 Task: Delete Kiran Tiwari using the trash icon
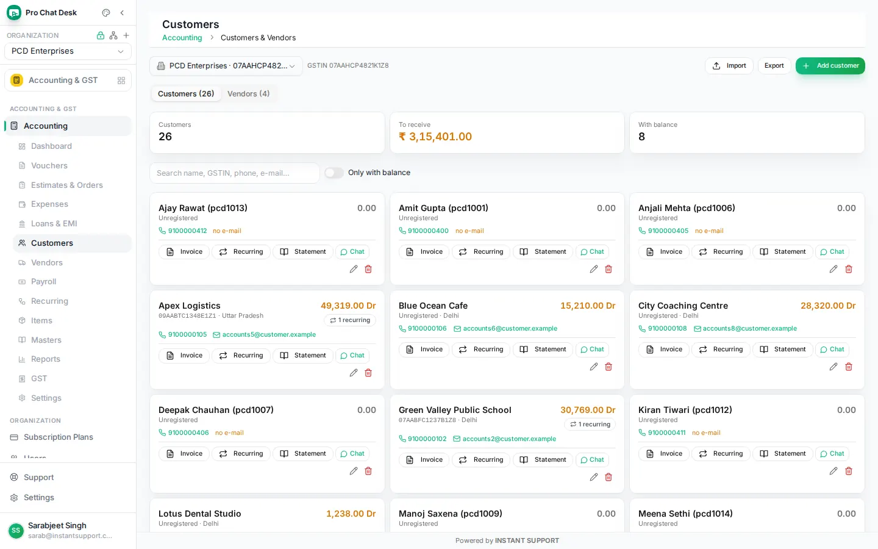click(849, 471)
